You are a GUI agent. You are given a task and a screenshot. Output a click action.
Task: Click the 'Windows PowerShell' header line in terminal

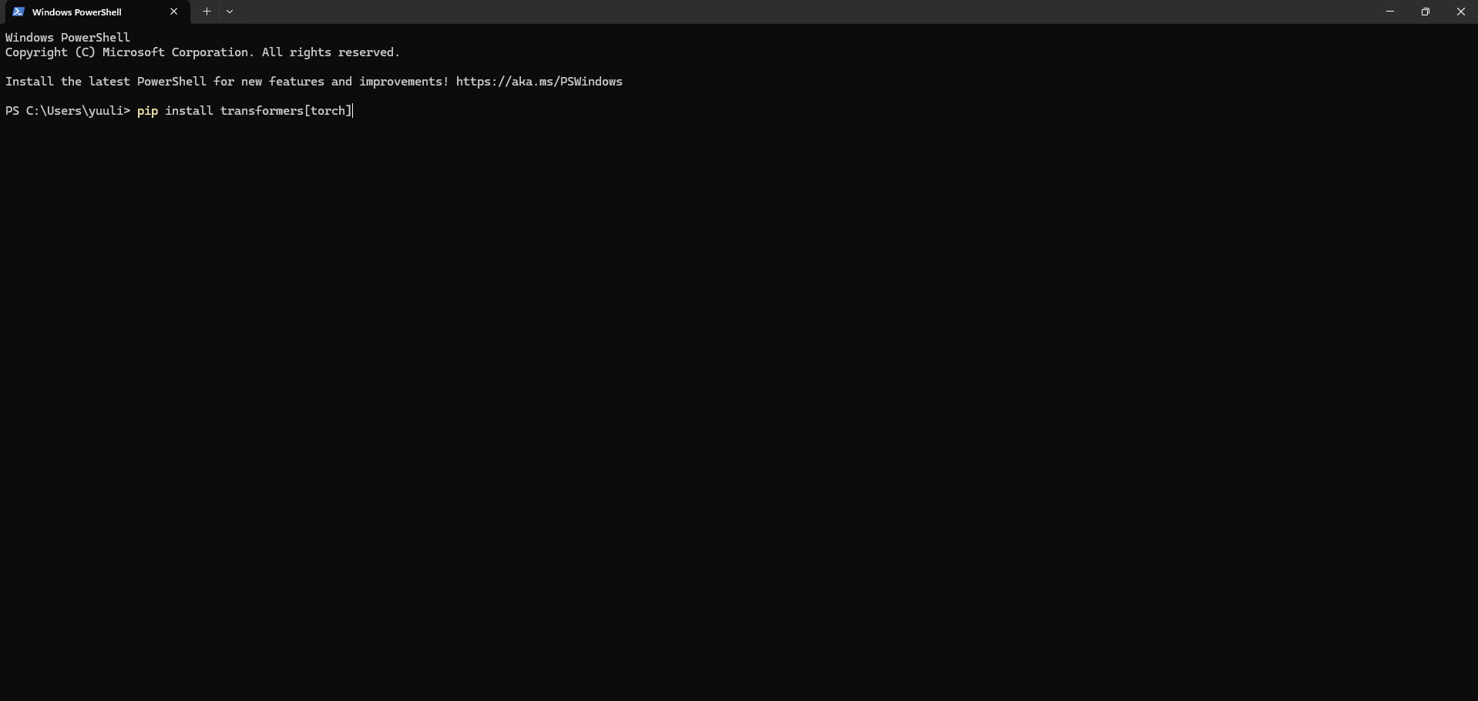68,38
